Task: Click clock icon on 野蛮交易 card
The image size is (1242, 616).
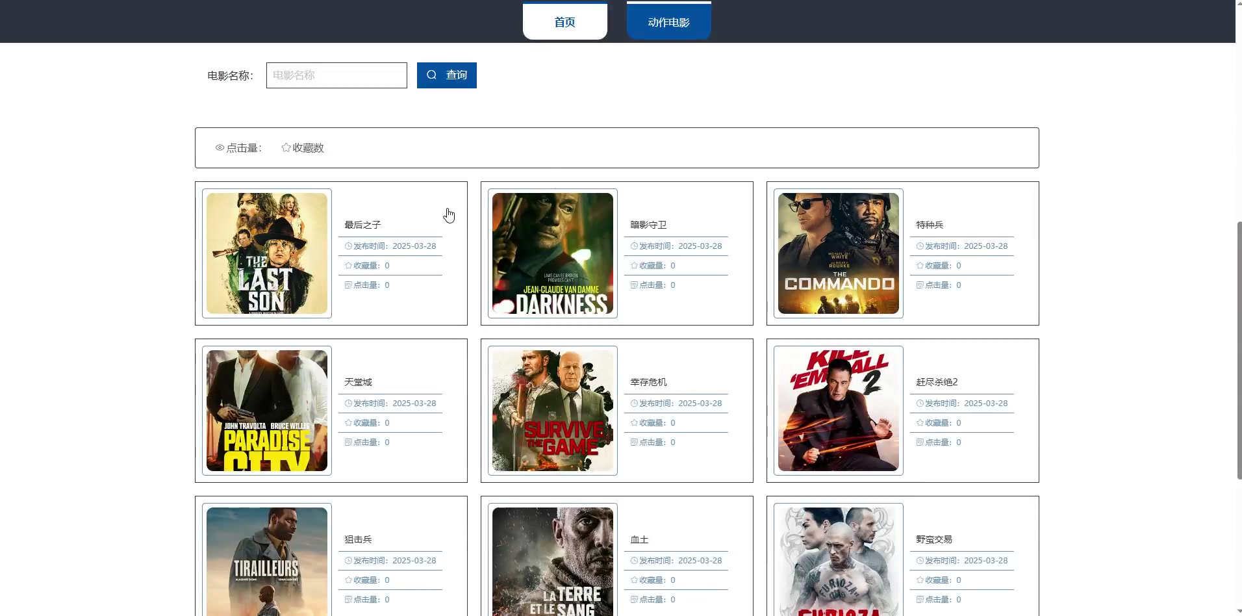Action: coord(920,561)
